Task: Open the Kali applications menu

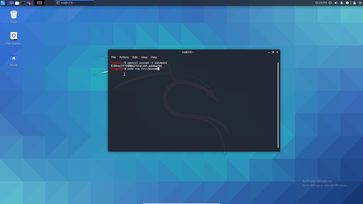Action: point(3,3)
